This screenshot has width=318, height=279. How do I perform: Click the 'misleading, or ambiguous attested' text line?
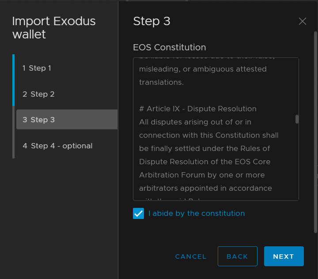click(203, 69)
